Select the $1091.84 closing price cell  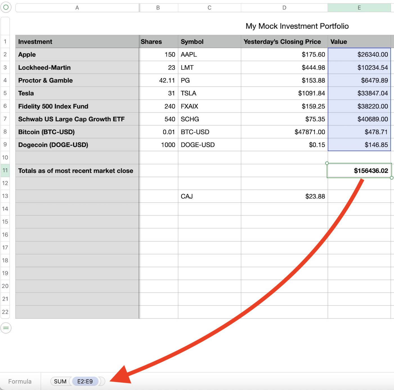coord(285,93)
